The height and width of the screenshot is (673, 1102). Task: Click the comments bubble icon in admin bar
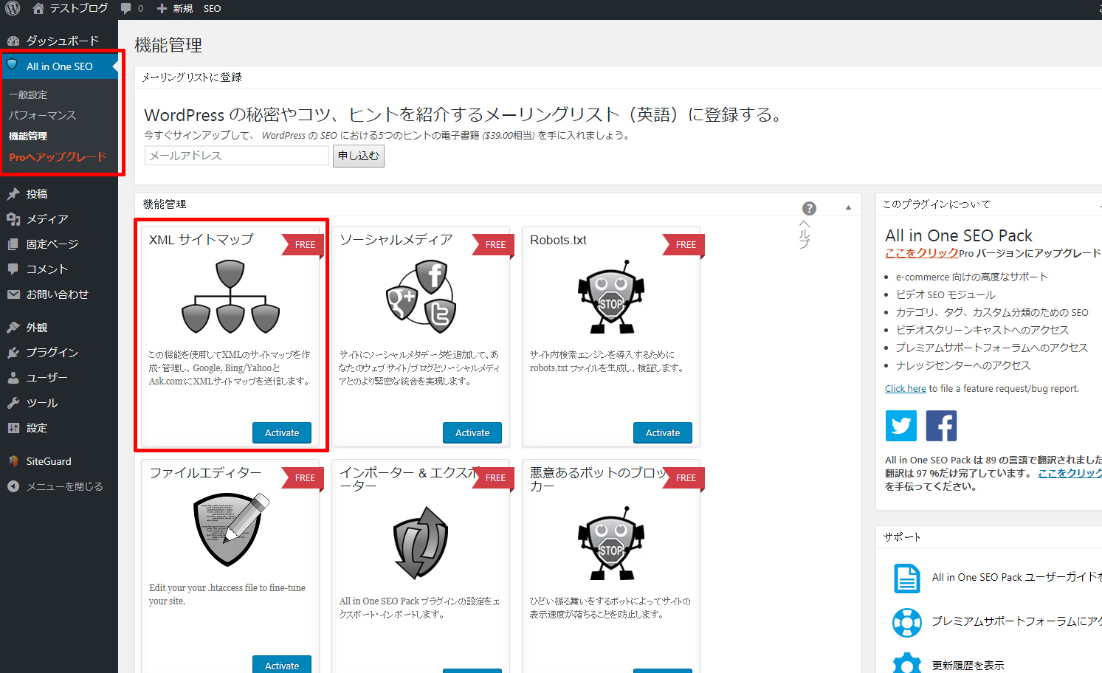coord(126,9)
